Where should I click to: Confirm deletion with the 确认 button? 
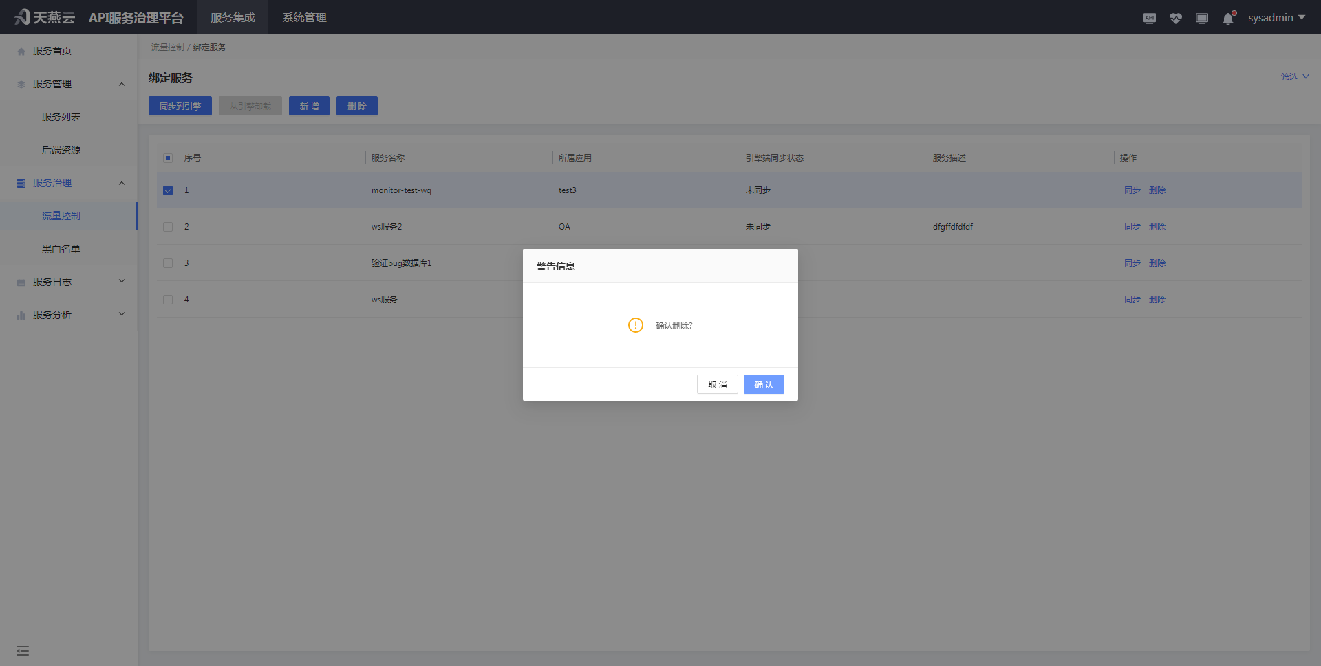[x=763, y=384]
